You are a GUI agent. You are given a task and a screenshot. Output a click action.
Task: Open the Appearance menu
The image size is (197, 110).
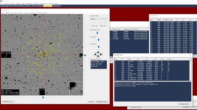44,3
